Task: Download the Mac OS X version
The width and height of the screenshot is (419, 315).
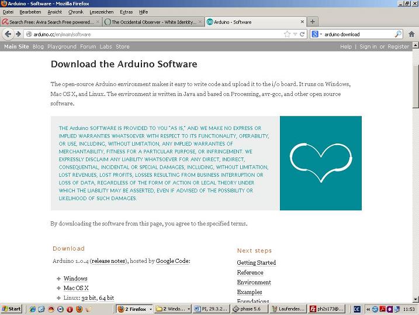Action: (76, 288)
